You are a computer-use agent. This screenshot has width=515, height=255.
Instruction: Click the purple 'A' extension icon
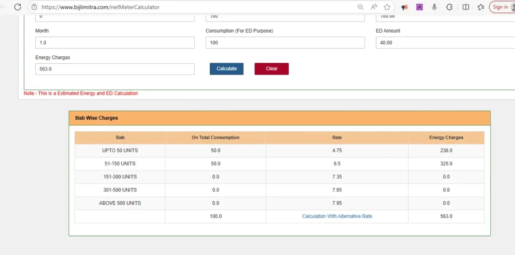(419, 7)
